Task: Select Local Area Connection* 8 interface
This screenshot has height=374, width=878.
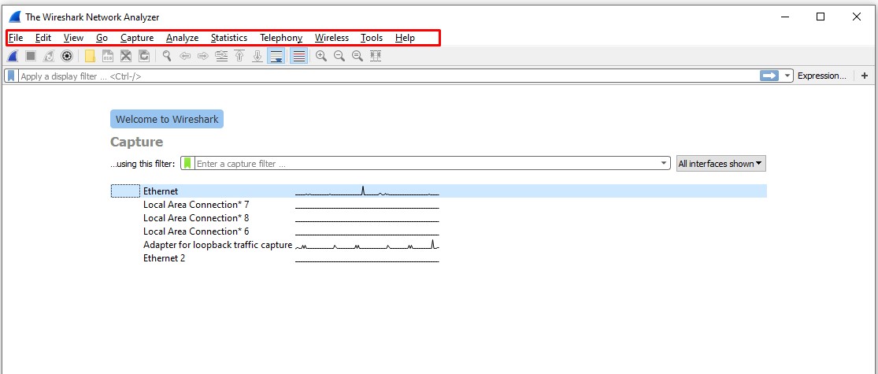Action: click(196, 218)
